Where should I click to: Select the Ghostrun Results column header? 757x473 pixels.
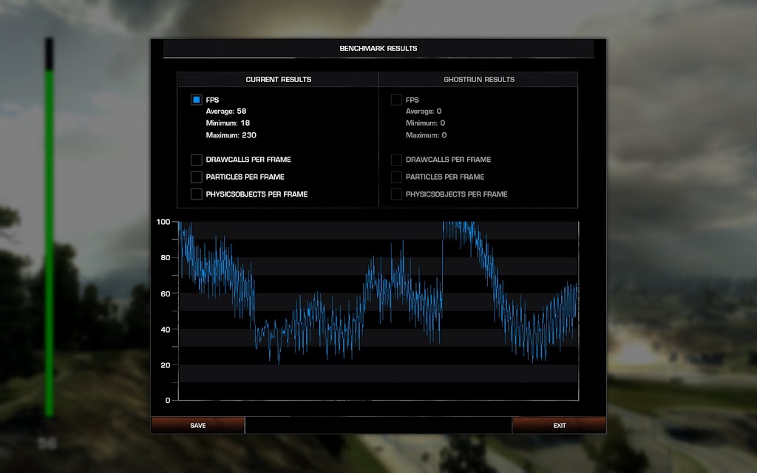(x=479, y=79)
